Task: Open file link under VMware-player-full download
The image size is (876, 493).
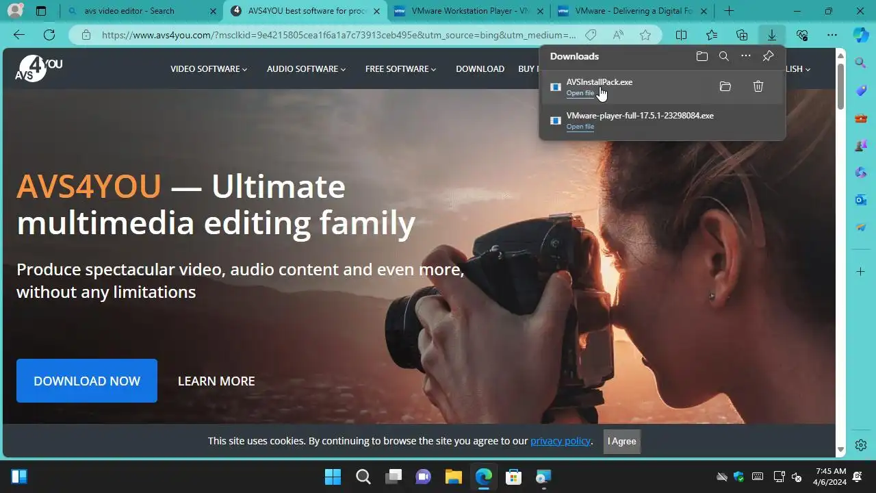Action: [580, 127]
